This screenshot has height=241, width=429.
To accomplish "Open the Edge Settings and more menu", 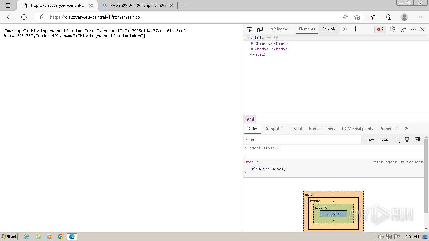I will 420,17.
